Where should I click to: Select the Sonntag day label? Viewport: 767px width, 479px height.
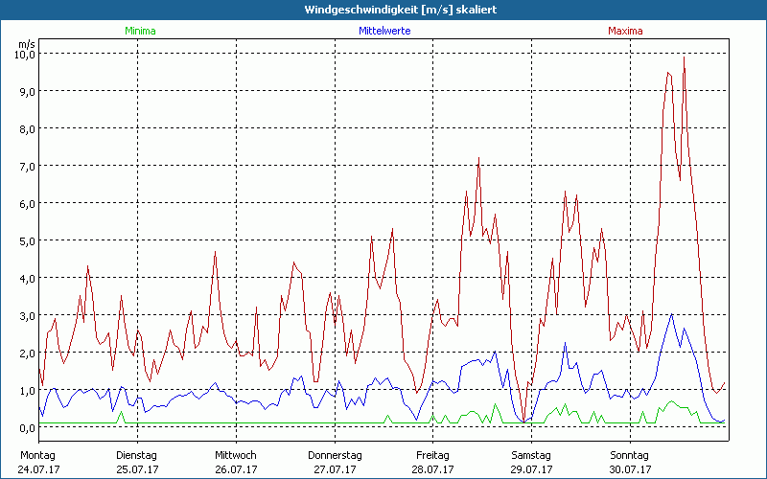[x=630, y=455]
